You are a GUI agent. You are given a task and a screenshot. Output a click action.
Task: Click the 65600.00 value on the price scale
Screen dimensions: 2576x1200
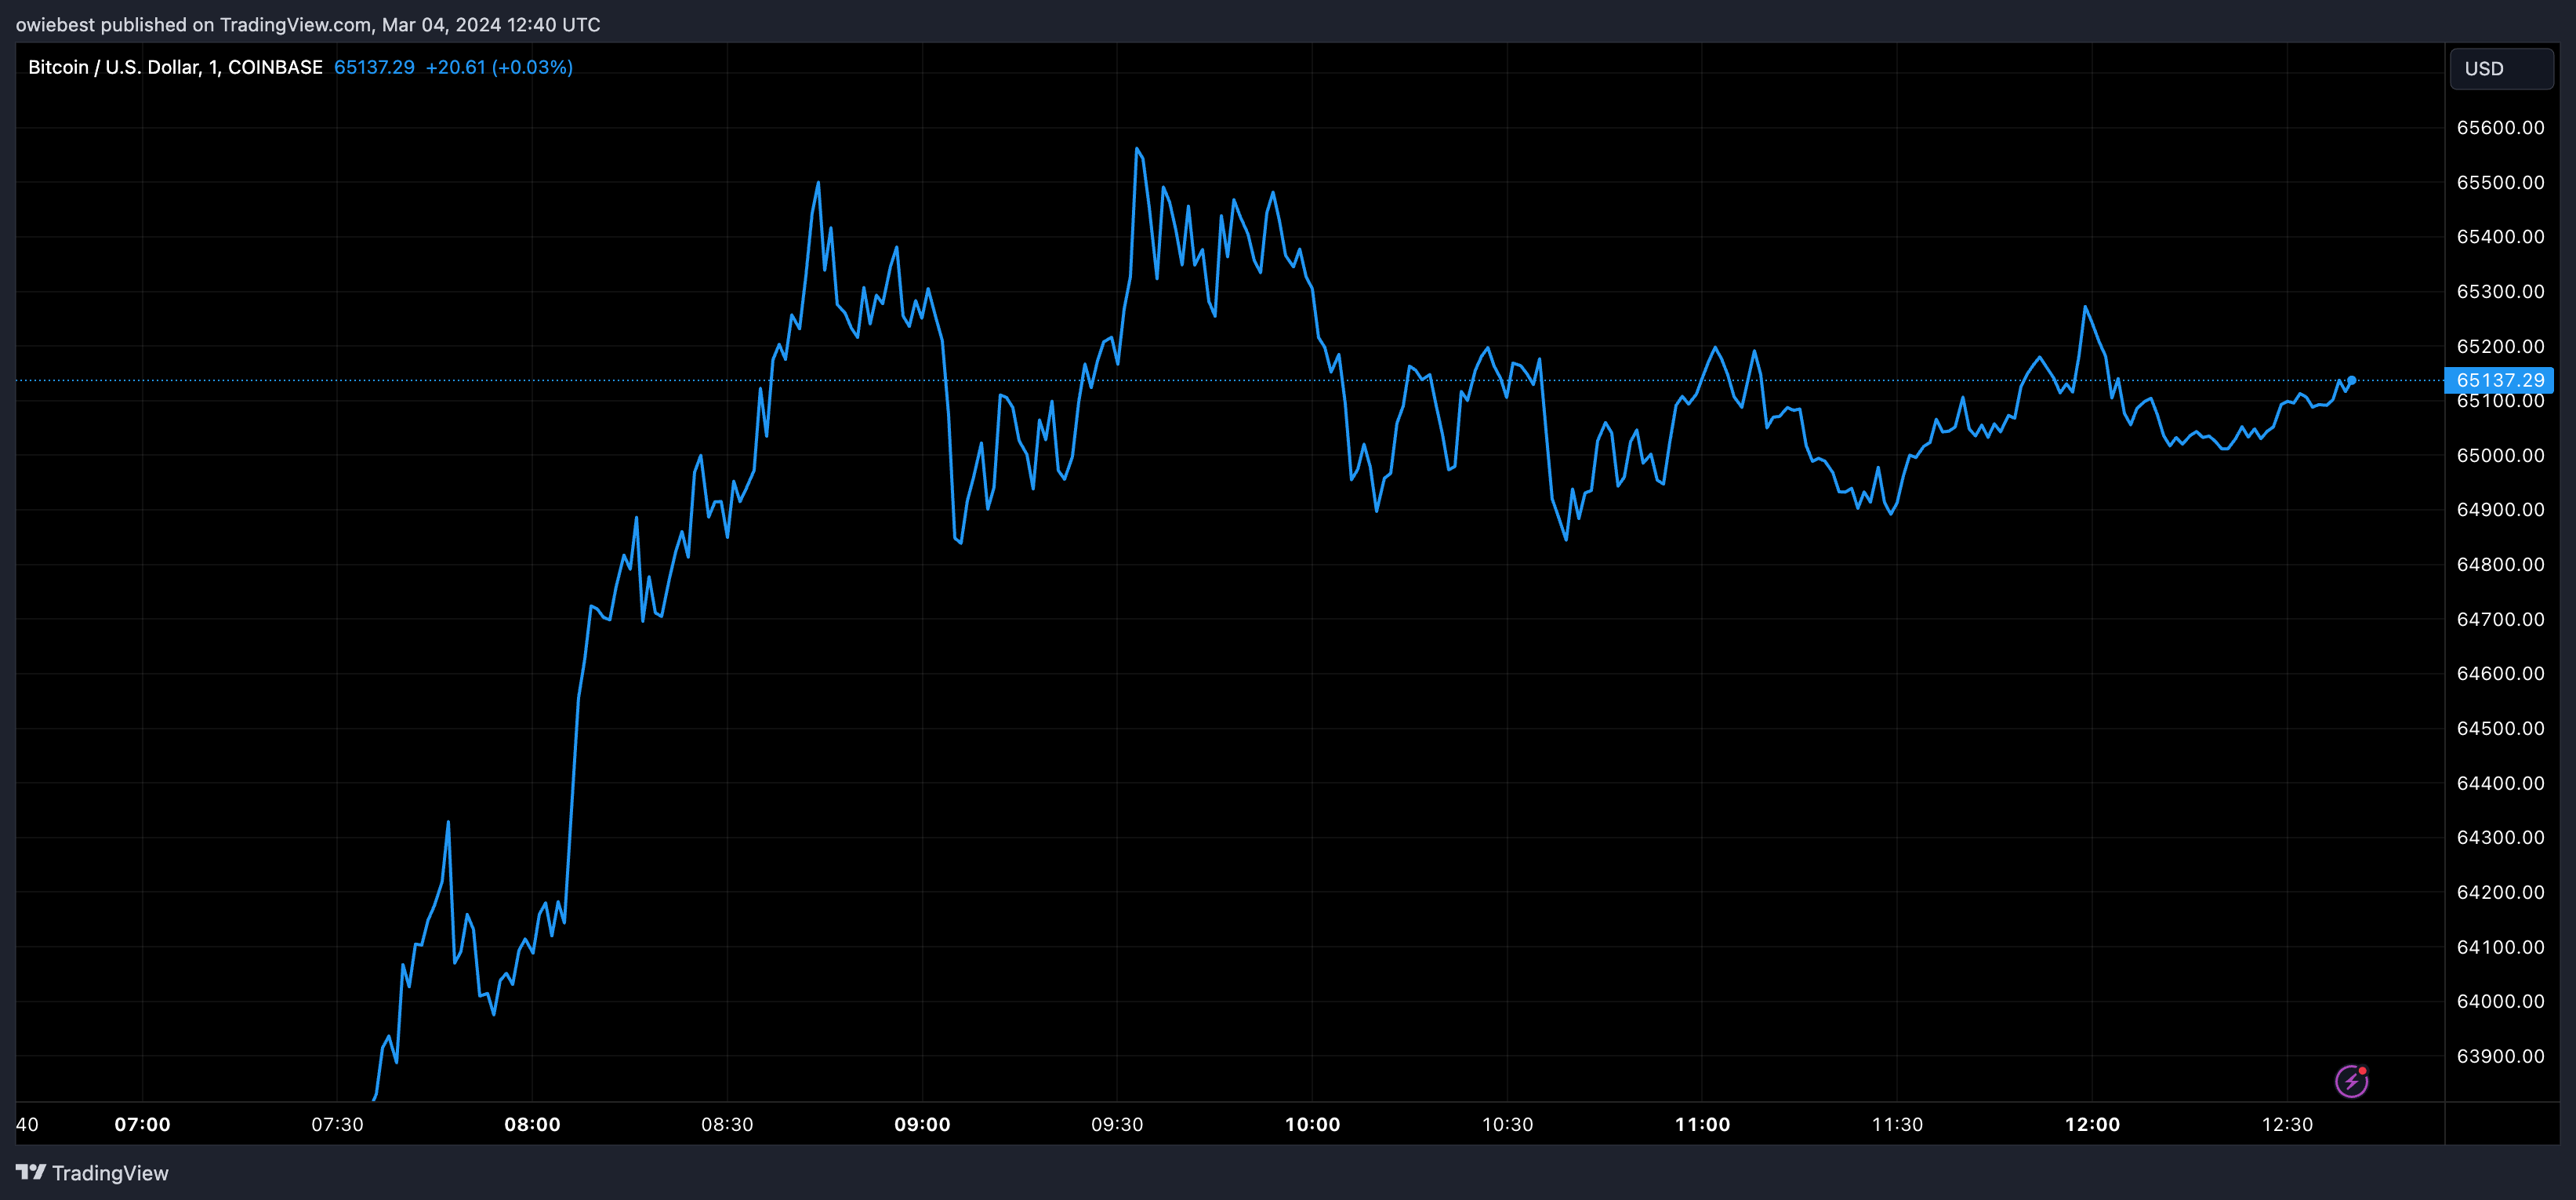(2501, 127)
